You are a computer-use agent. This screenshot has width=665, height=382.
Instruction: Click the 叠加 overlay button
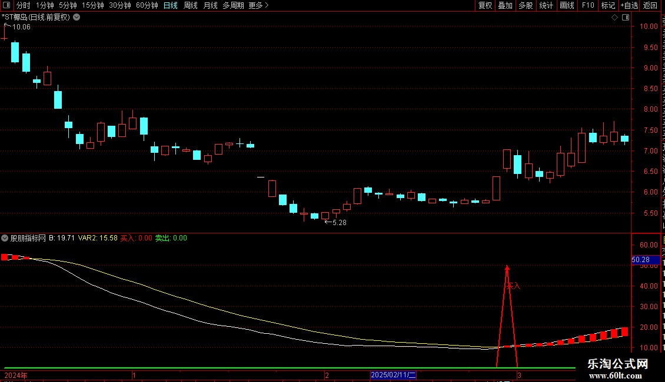[506, 5]
